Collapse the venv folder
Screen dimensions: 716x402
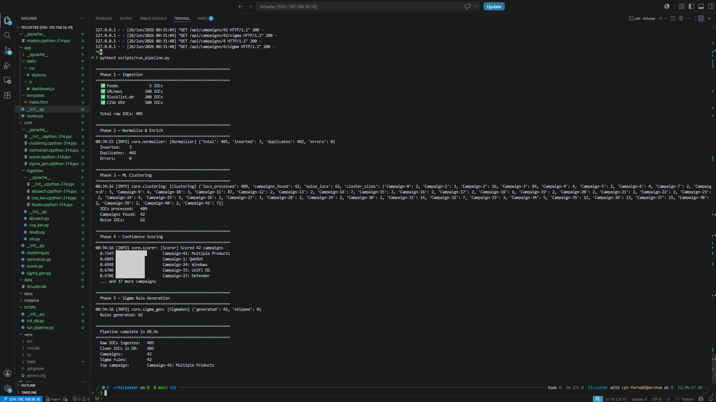[52, 335]
